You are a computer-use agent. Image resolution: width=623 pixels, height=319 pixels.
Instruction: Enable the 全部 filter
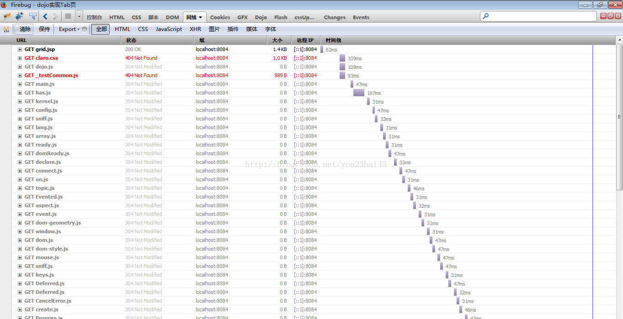(101, 29)
